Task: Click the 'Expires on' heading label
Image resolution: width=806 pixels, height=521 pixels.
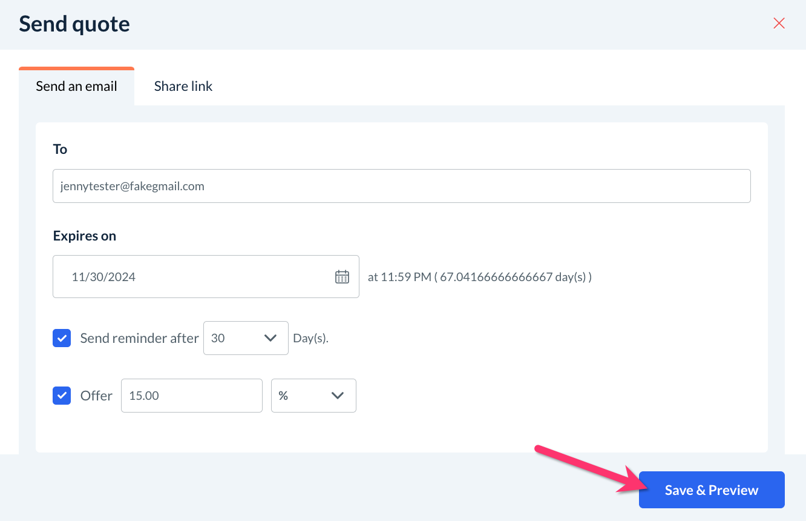Action: coord(85,236)
